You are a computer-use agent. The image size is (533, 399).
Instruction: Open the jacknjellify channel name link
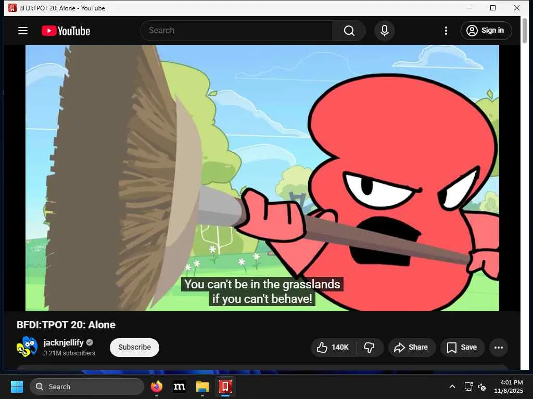click(x=64, y=342)
